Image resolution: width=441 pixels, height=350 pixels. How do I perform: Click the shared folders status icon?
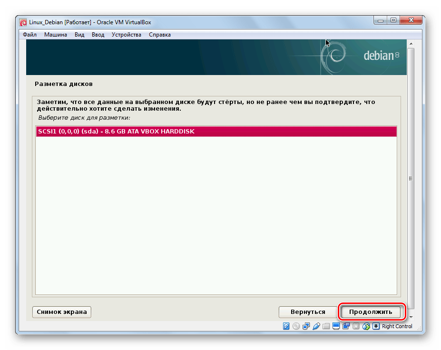click(x=326, y=326)
